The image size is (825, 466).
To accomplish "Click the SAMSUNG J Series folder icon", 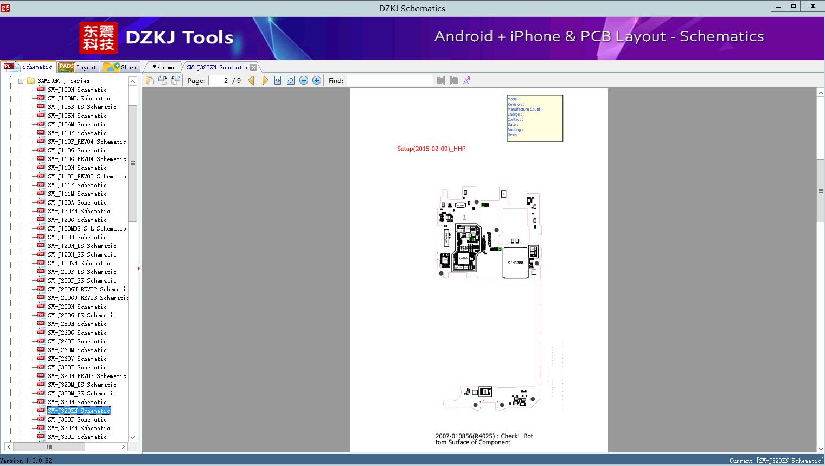I will tap(31, 81).
